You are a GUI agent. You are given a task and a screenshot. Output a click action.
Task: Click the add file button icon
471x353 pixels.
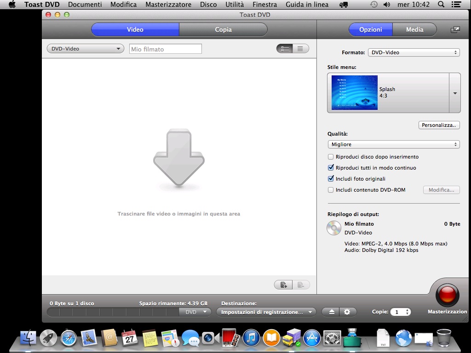tap(283, 285)
